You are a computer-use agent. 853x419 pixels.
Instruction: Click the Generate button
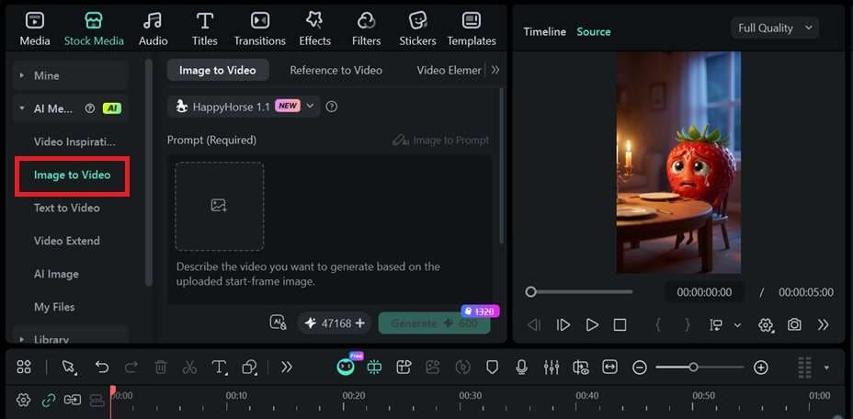point(434,323)
